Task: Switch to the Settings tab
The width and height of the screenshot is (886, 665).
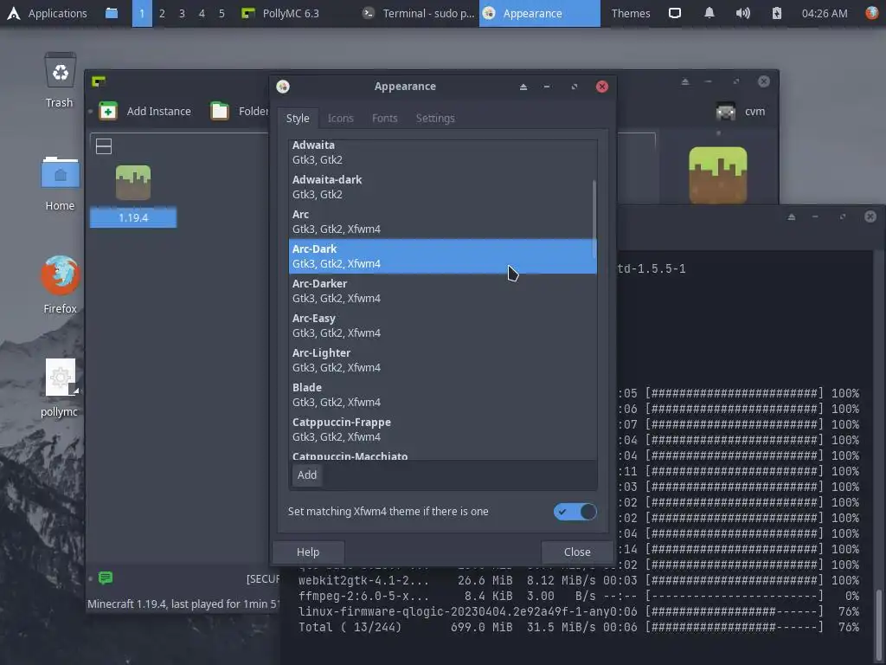Action: [x=435, y=118]
